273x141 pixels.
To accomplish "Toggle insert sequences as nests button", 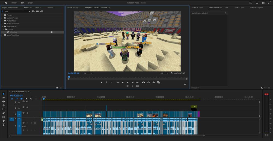I will pyautogui.click(x=12, y=99).
